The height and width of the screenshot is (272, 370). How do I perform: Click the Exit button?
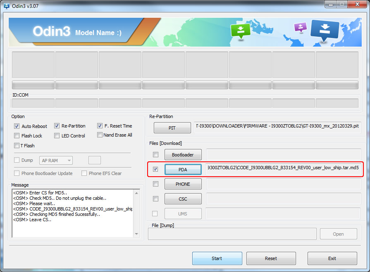[x=332, y=258]
